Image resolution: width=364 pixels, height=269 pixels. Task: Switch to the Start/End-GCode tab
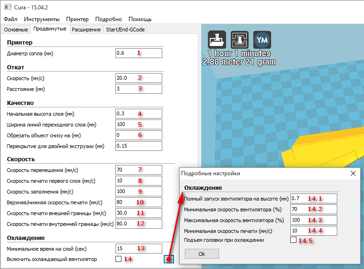click(125, 30)
